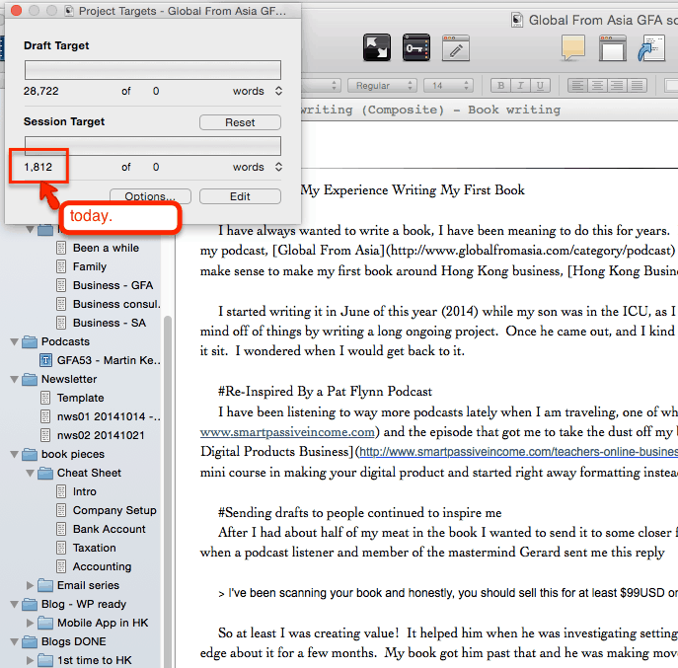Change Draft Target words unit stepper
The image size is (678, 668).
point(278,91)
